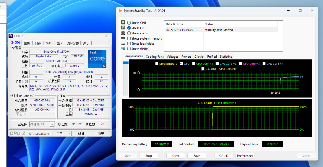Click the Stress FPU percent icon

point(123,28)
